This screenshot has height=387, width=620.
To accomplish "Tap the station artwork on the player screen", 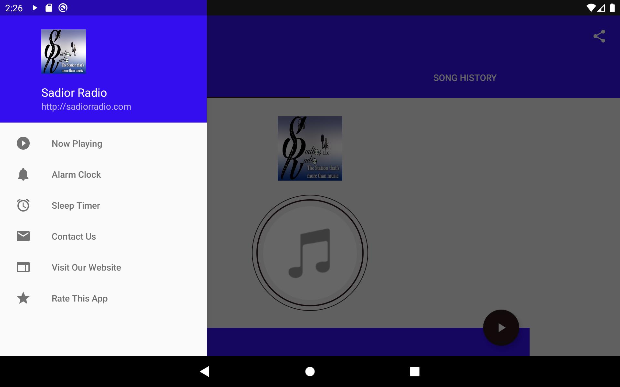I will tap(310, 148).
